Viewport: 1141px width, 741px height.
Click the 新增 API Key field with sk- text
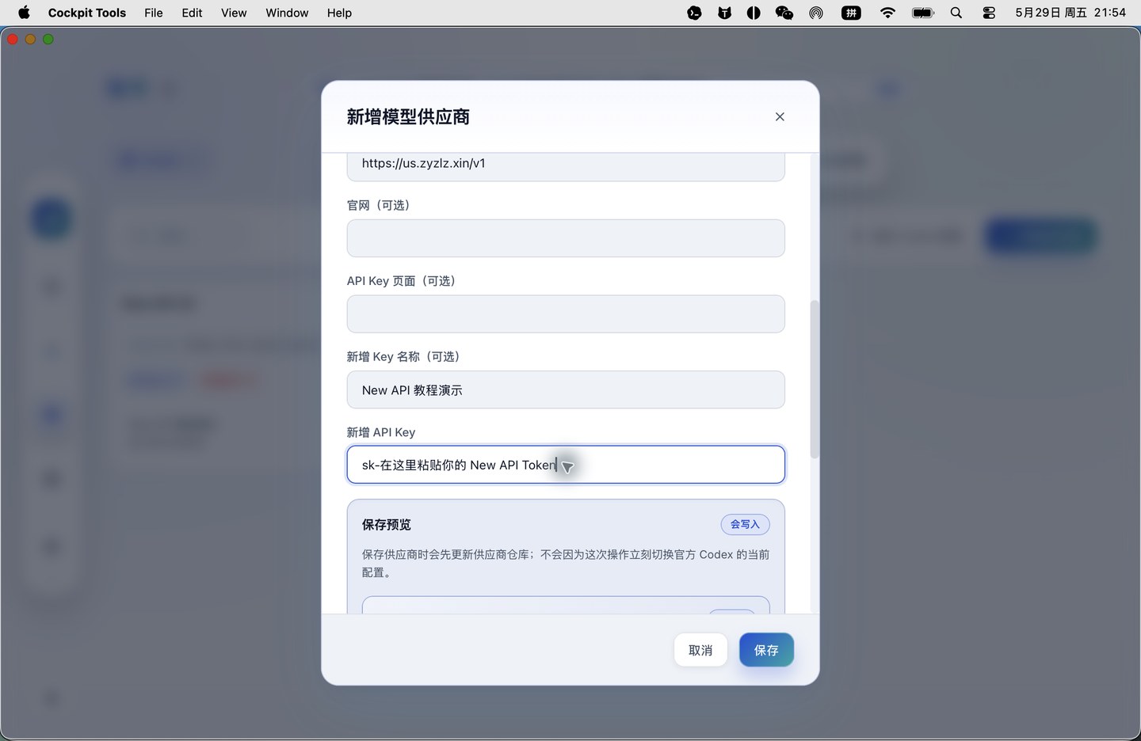pyautogui.click(x=566, y=465)
